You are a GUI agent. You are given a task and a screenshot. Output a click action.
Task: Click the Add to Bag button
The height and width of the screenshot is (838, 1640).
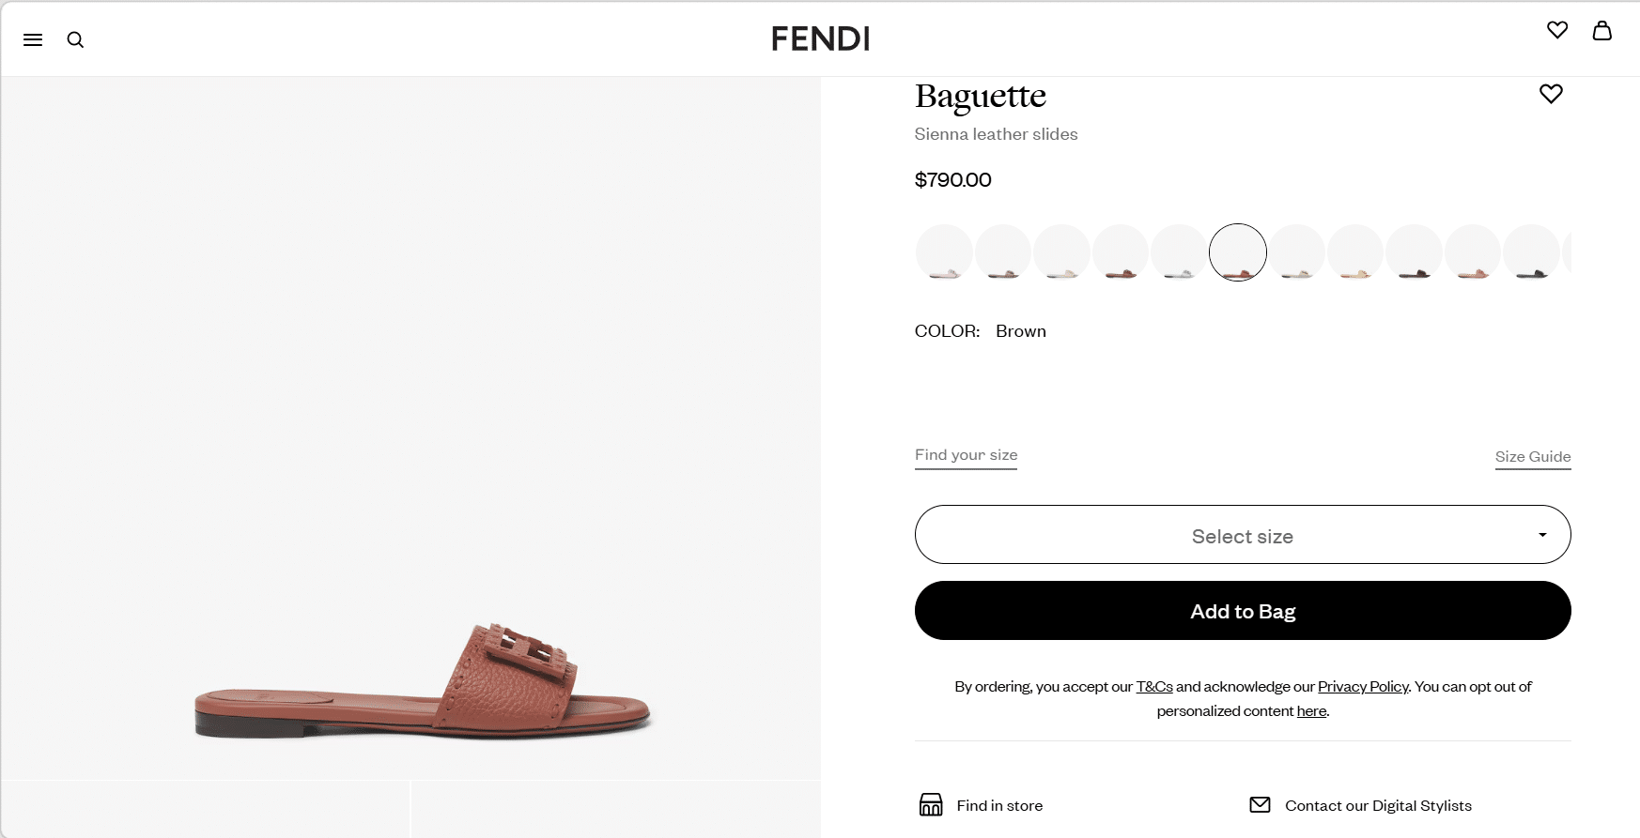1242,611
